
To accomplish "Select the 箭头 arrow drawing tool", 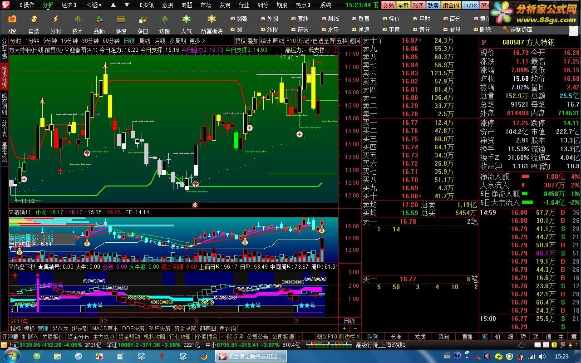I will click(299, 29).
